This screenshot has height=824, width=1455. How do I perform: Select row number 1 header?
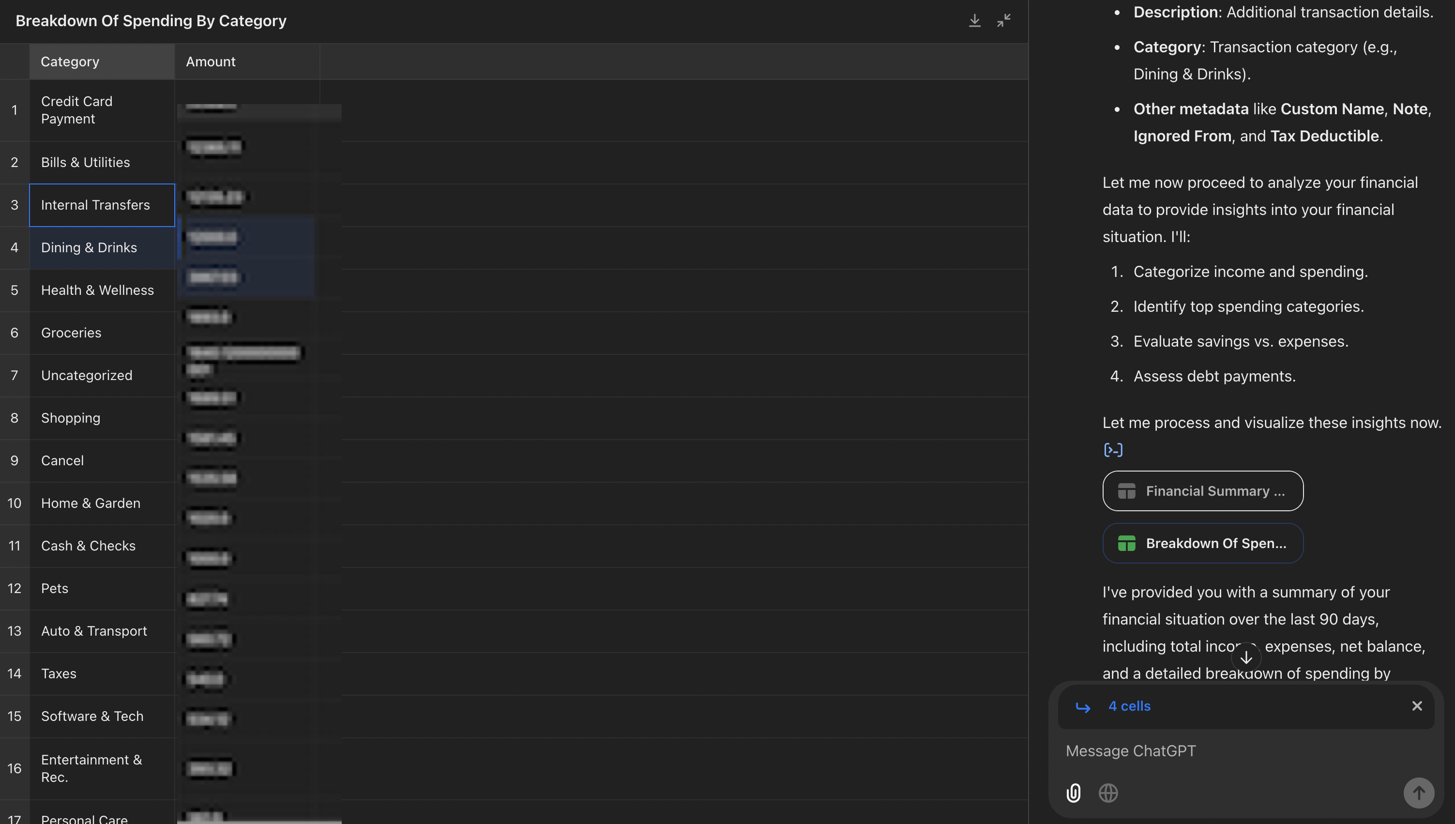(x=15, y=110)
